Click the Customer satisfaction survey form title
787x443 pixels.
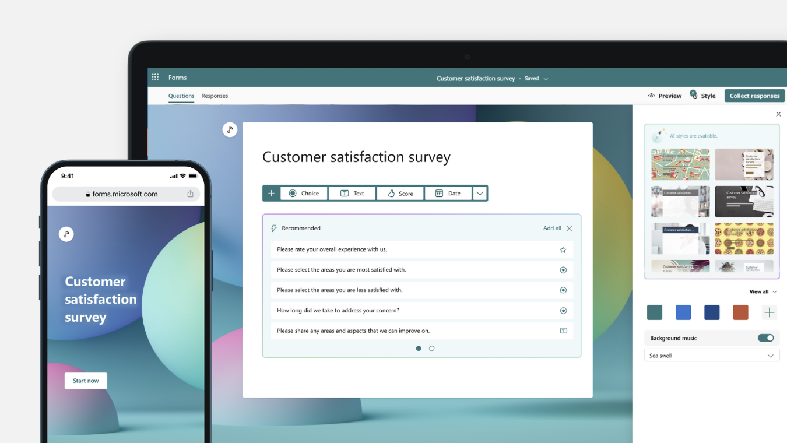point(356,157)
